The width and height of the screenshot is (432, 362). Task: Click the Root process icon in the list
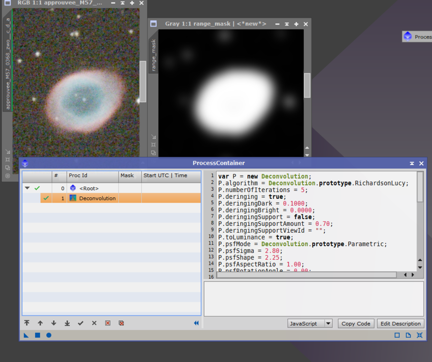pos(73,188)
